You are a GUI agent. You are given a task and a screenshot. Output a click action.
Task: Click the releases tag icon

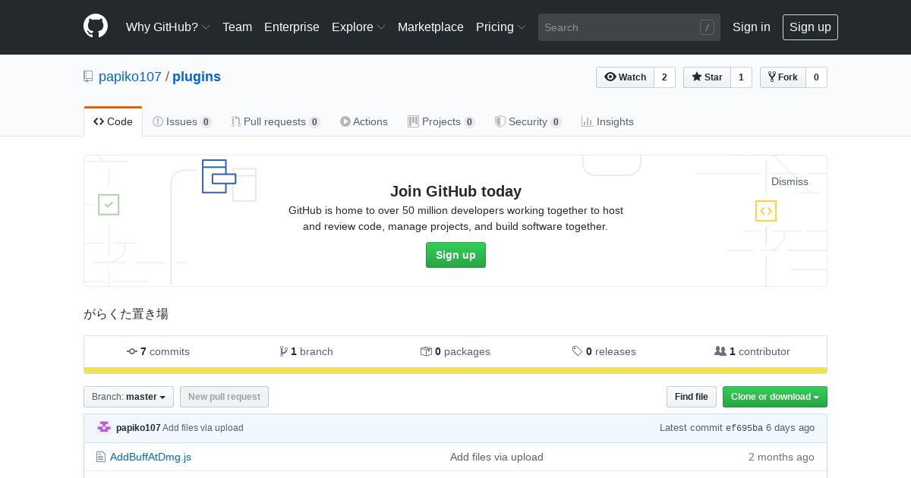[x=577, y=351]
